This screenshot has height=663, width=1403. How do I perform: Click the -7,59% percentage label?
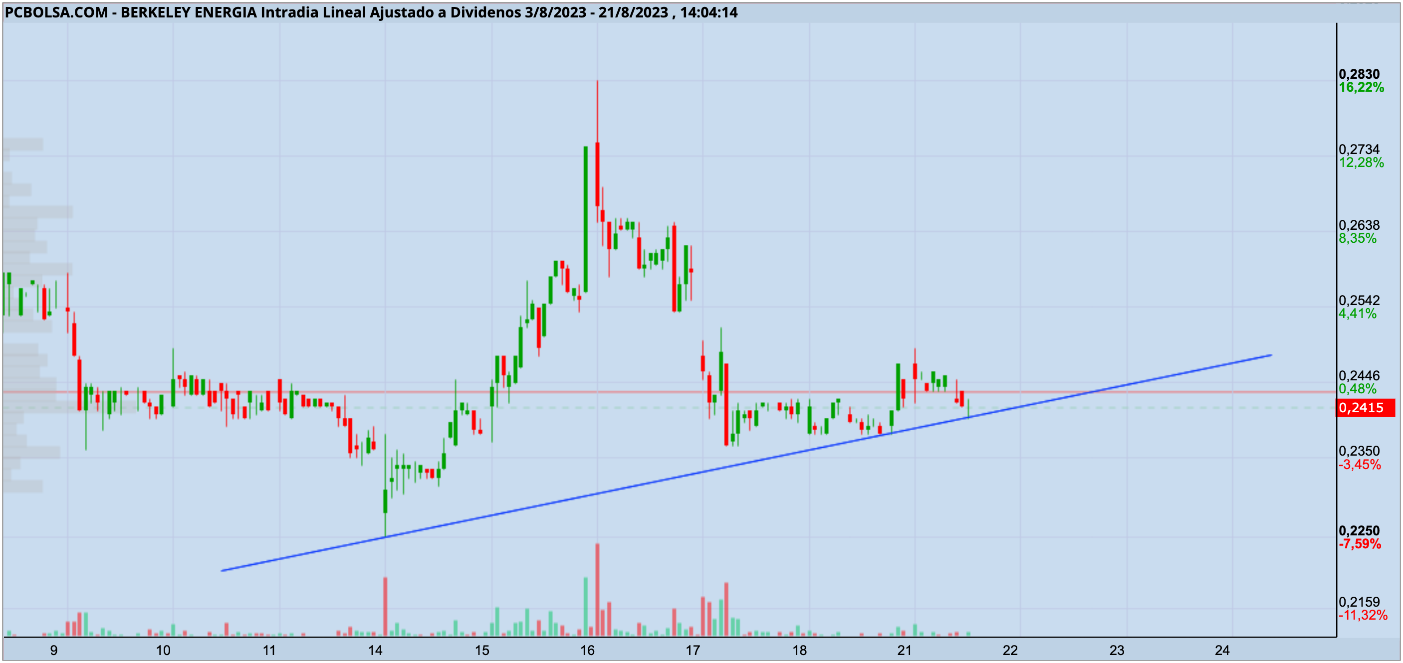coord(1360,544)
